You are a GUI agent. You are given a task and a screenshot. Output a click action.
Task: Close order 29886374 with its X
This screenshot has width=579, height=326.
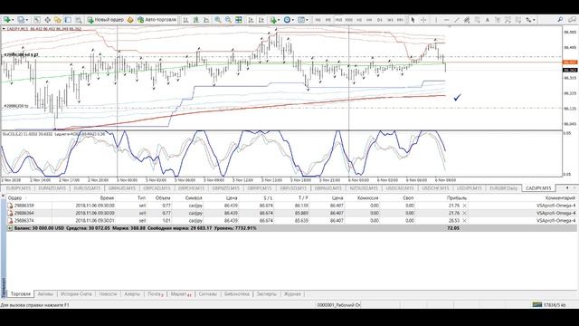click(464, 221)
